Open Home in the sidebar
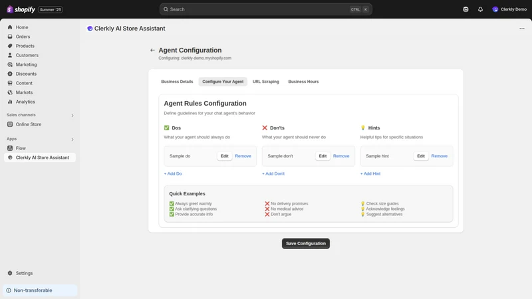 point(22,27)
